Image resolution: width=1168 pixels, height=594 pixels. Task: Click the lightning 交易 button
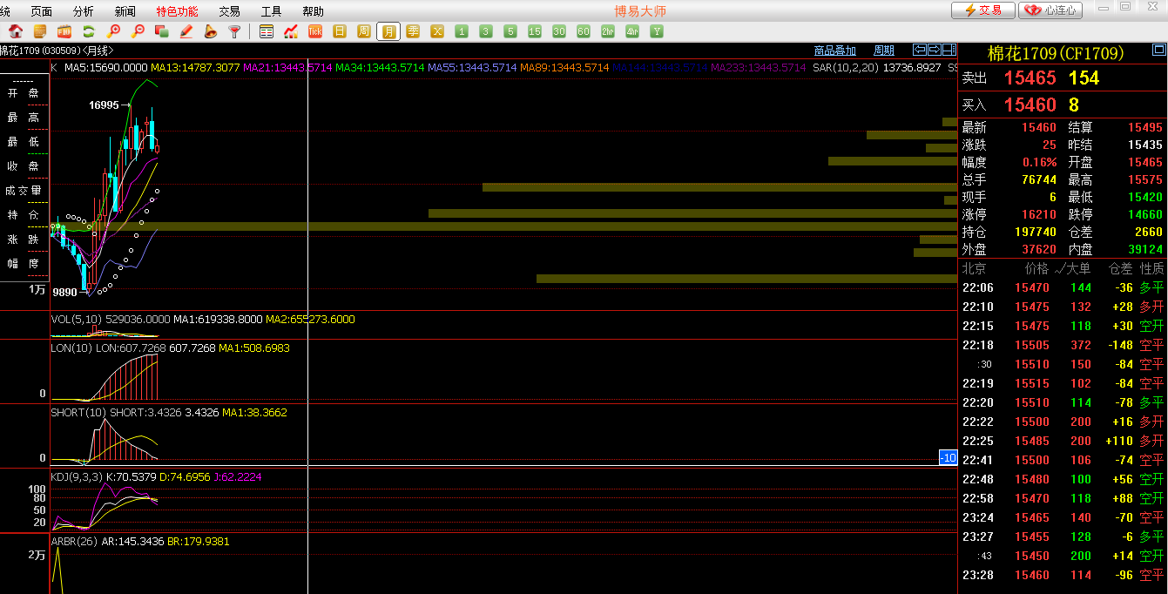point(983,10)
